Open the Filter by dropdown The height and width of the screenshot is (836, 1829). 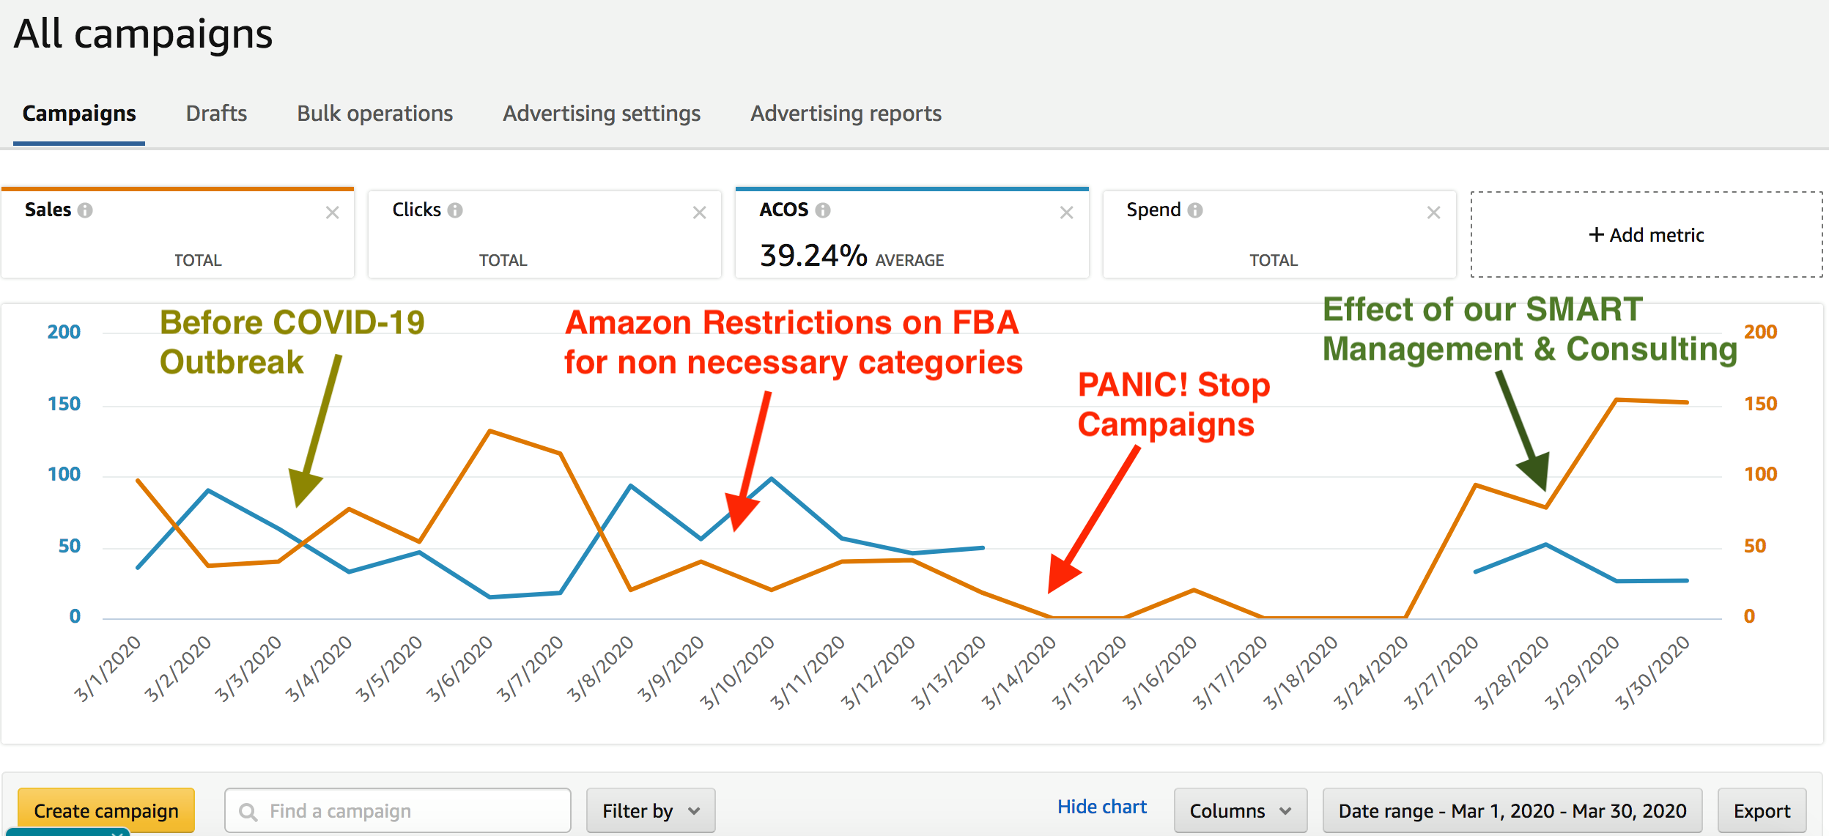651,810
